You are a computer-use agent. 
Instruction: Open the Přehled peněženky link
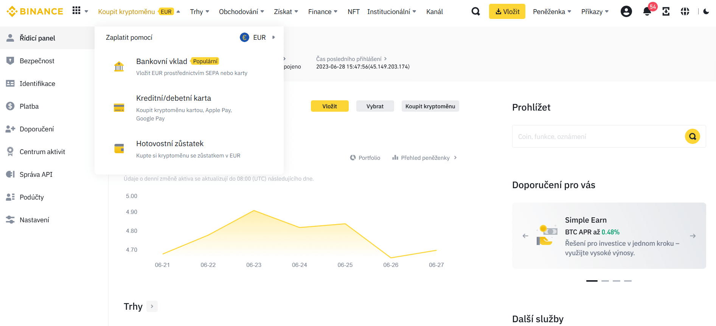(x=425, y=158)
